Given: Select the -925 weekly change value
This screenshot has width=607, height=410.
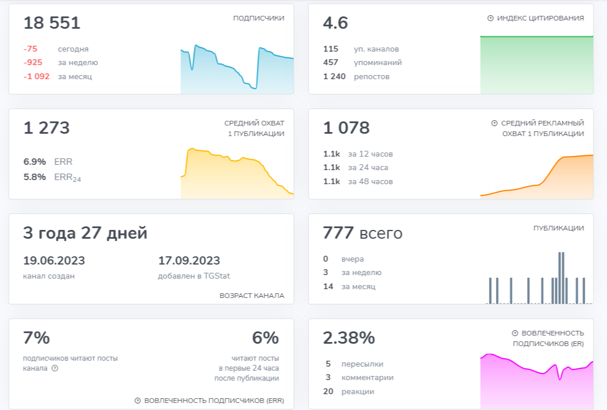Looking at the screenshot, I should (x=33, y=63).
